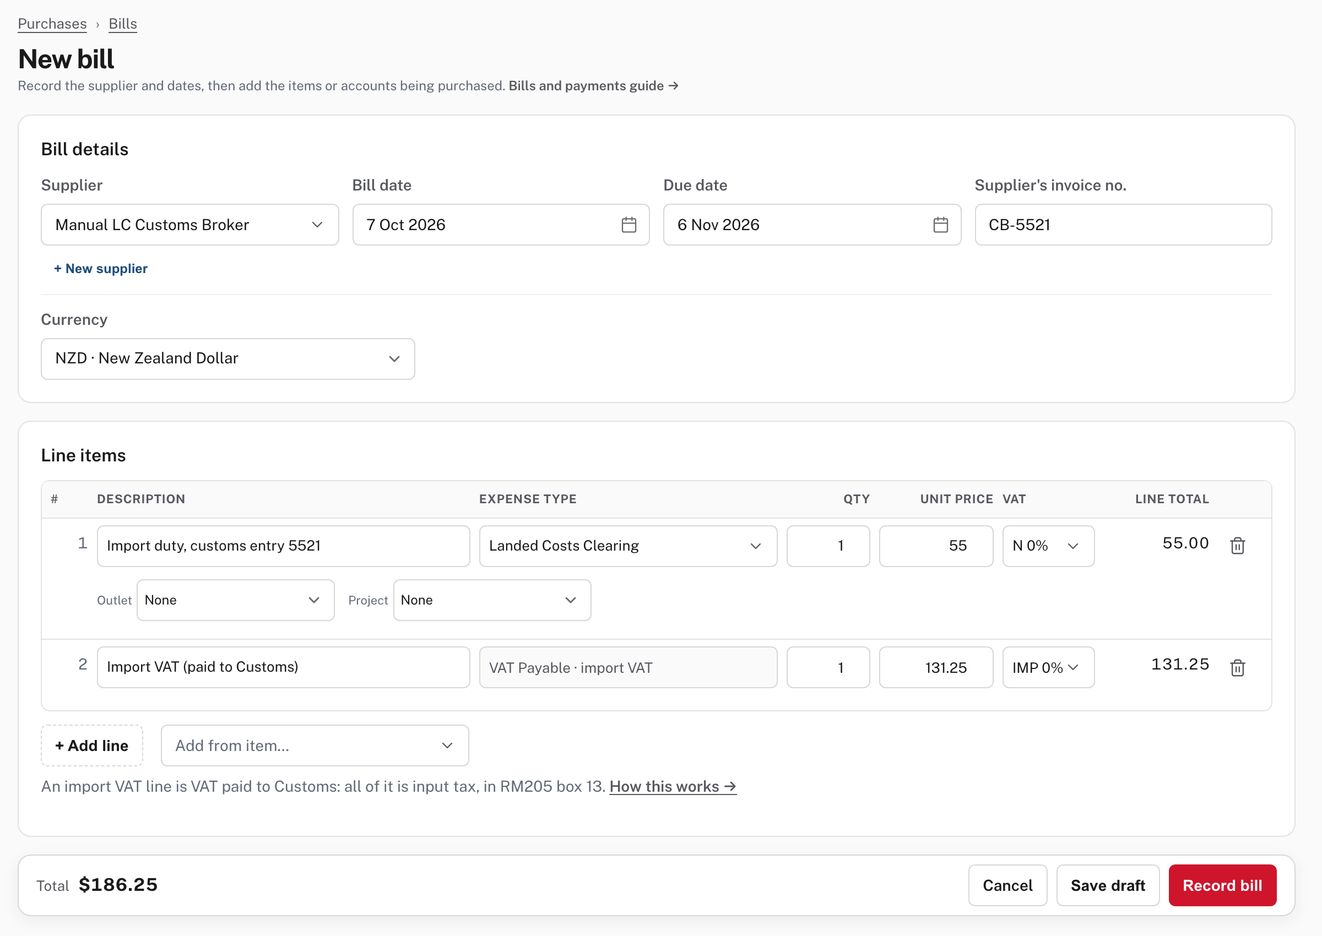Edit the Supplier's invoice no. field
Viewport: 1322px width, 936px height.
(x=1123, y=225)
